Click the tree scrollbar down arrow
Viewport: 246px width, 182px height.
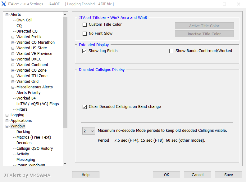[65, 163]
